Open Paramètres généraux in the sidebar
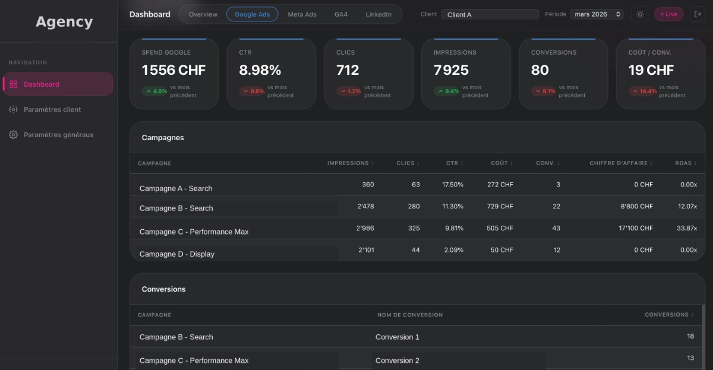The image size is (713, 370). click(58, 135)
